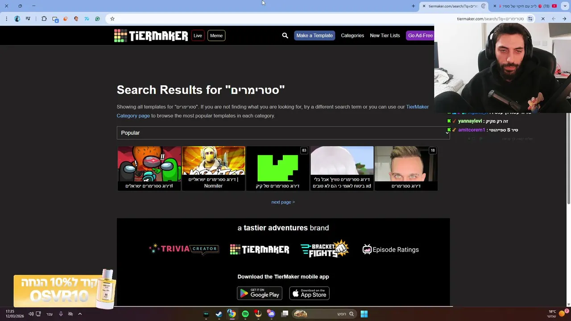The width and height of the screenshot is (571, 321).
Task: Open the Categories menu item
Action: (x=352, y=36)
